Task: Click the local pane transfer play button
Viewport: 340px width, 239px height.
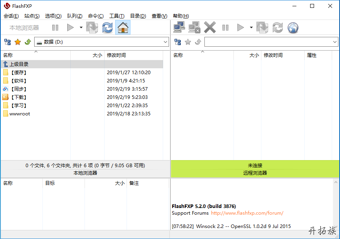Action: (x=70, y=27)
